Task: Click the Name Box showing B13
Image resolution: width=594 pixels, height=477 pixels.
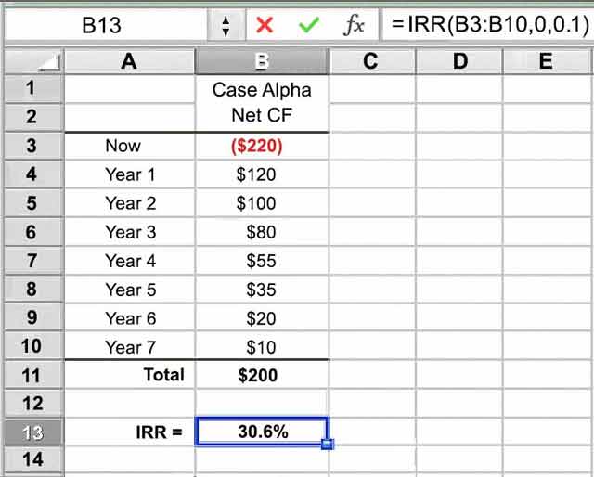Action: pos(102,25)
